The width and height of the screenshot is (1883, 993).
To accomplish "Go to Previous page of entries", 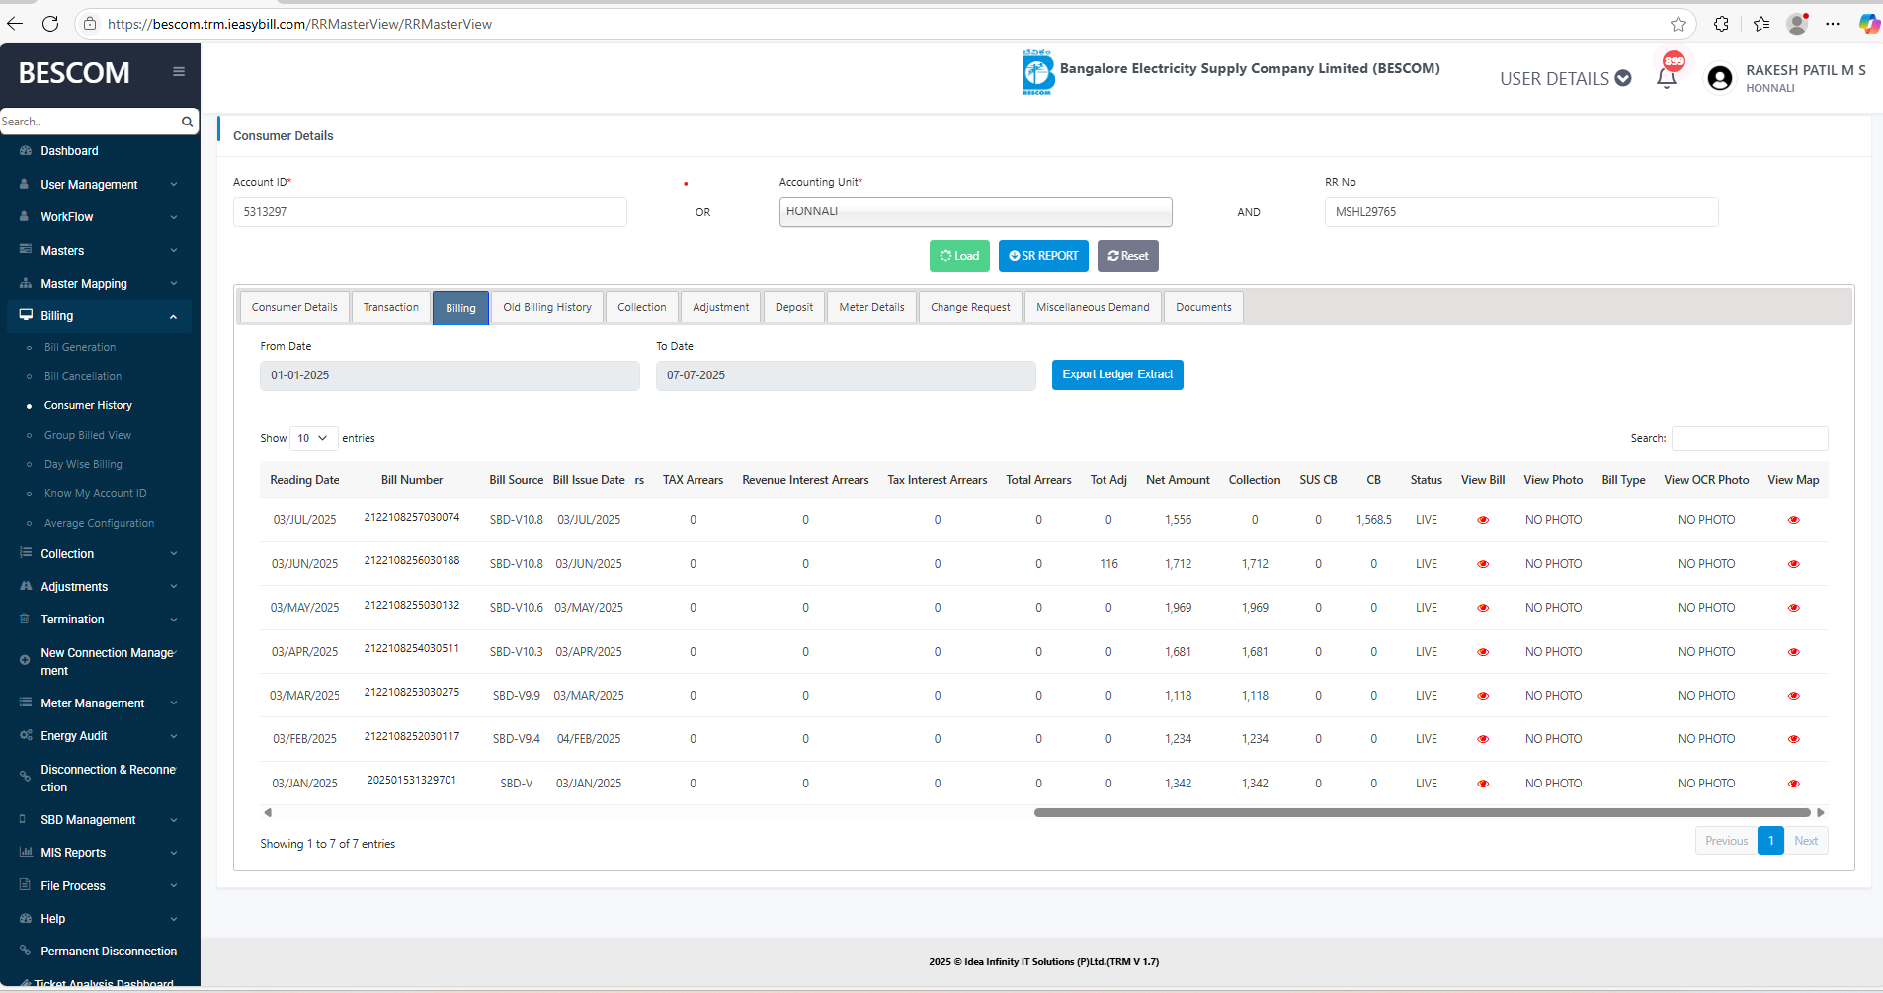I will (x=1727, y=841).
